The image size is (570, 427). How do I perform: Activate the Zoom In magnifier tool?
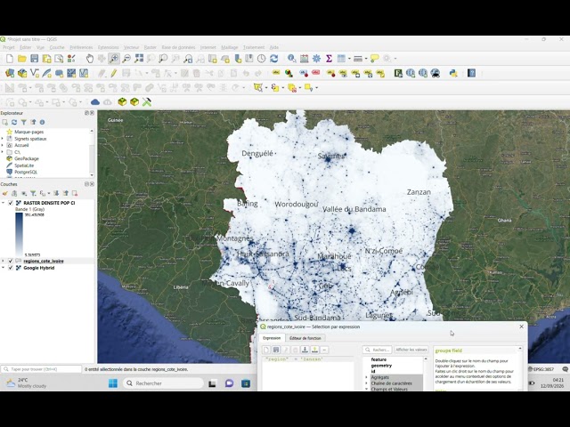tap(114, 59)
